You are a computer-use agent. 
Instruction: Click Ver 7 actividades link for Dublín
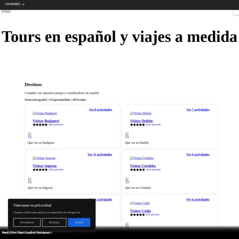click(198, 110)
